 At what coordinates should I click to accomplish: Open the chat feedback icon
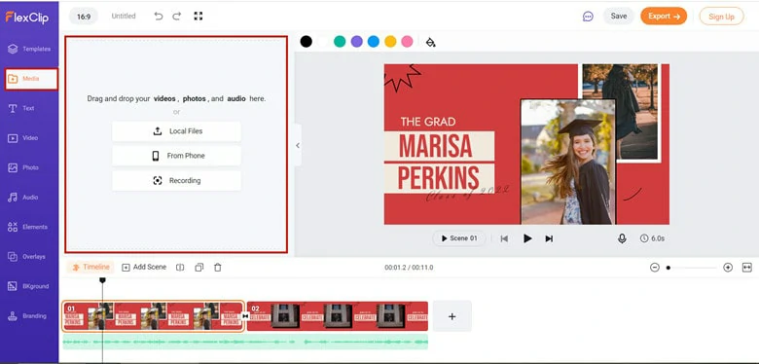[x=588, y=17]
